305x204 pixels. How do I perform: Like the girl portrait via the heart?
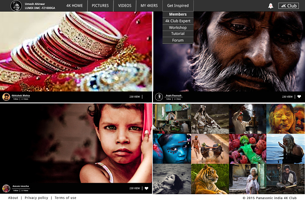coord(147,188)
